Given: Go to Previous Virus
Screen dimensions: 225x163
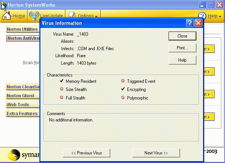Looking at the screenshot, I should point(86,153).
